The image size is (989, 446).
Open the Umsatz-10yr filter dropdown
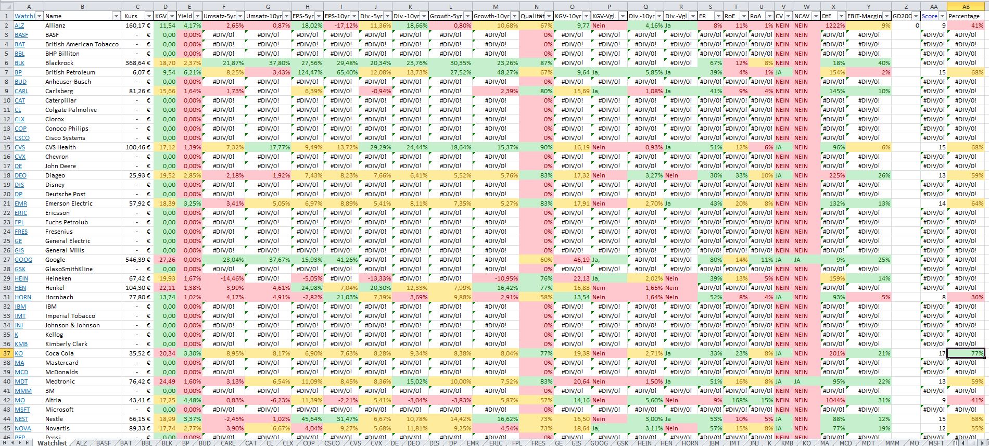click(x=286, y=16)
